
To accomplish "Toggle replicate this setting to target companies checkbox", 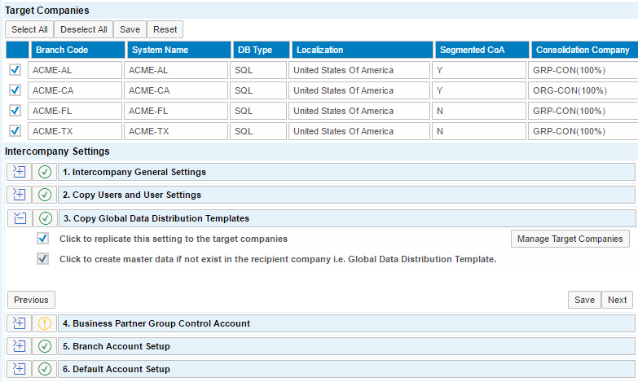I will coord(43,239).
